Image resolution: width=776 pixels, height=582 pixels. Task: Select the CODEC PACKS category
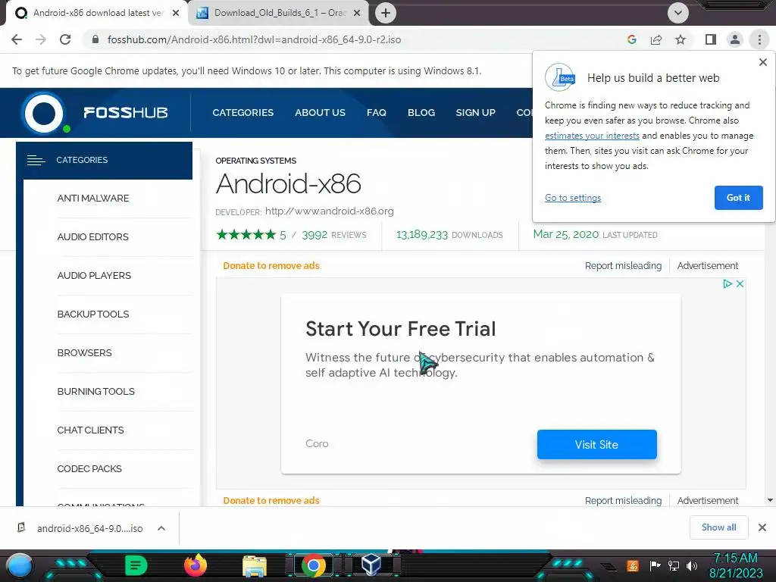pos(89,468)
